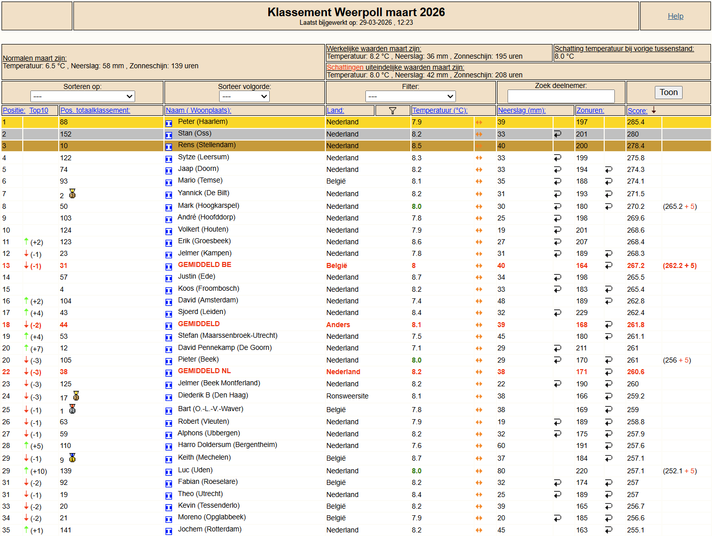Viewport: 712px width, 536px height.
Task: Click the medal icon in Keith (Mechelen) row
Action: 72,458
